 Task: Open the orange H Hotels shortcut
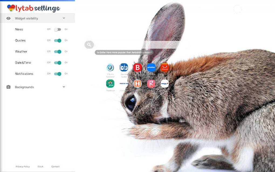(x=137, y=84)
